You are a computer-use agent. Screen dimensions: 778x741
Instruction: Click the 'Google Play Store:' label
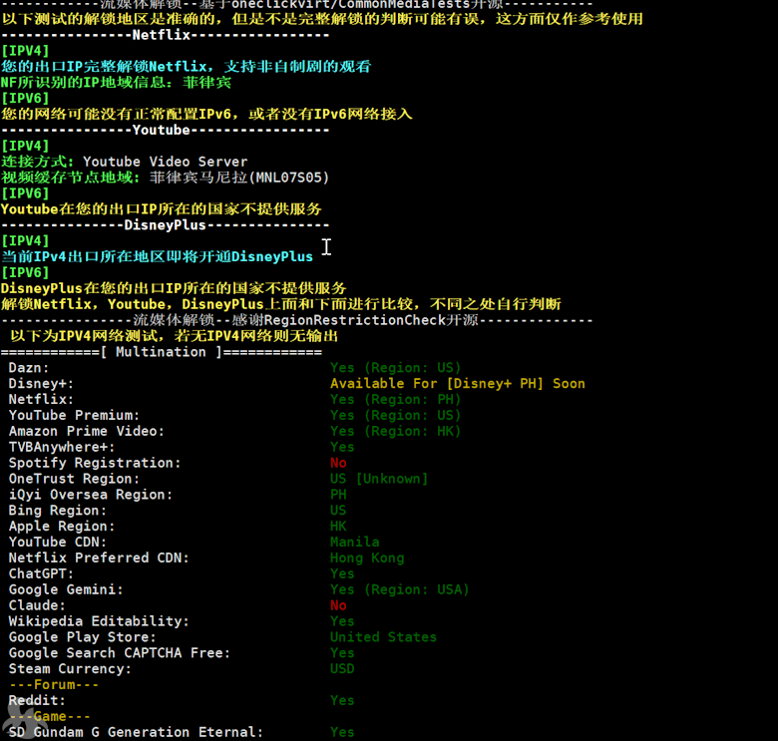(x=83, y=637)
